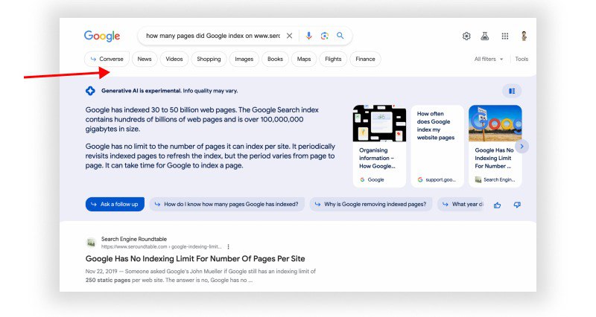The width and height of the screenshot is (596, 317).
Task: Open account profile avatar
Action: (524, 36)
